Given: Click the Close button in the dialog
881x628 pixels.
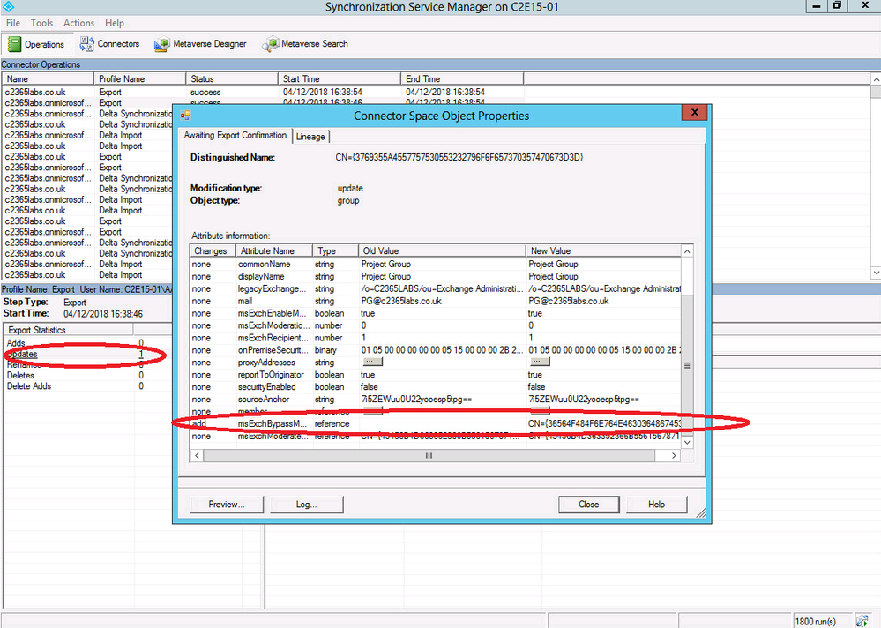Looking at the screenshot, I should (x=589, y=505).
